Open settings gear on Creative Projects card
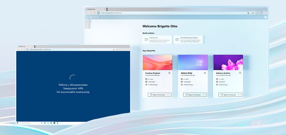 pyautogui.click(x=169, y=73)
